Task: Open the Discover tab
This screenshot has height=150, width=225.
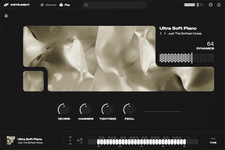Action: [x=48, y=5]
